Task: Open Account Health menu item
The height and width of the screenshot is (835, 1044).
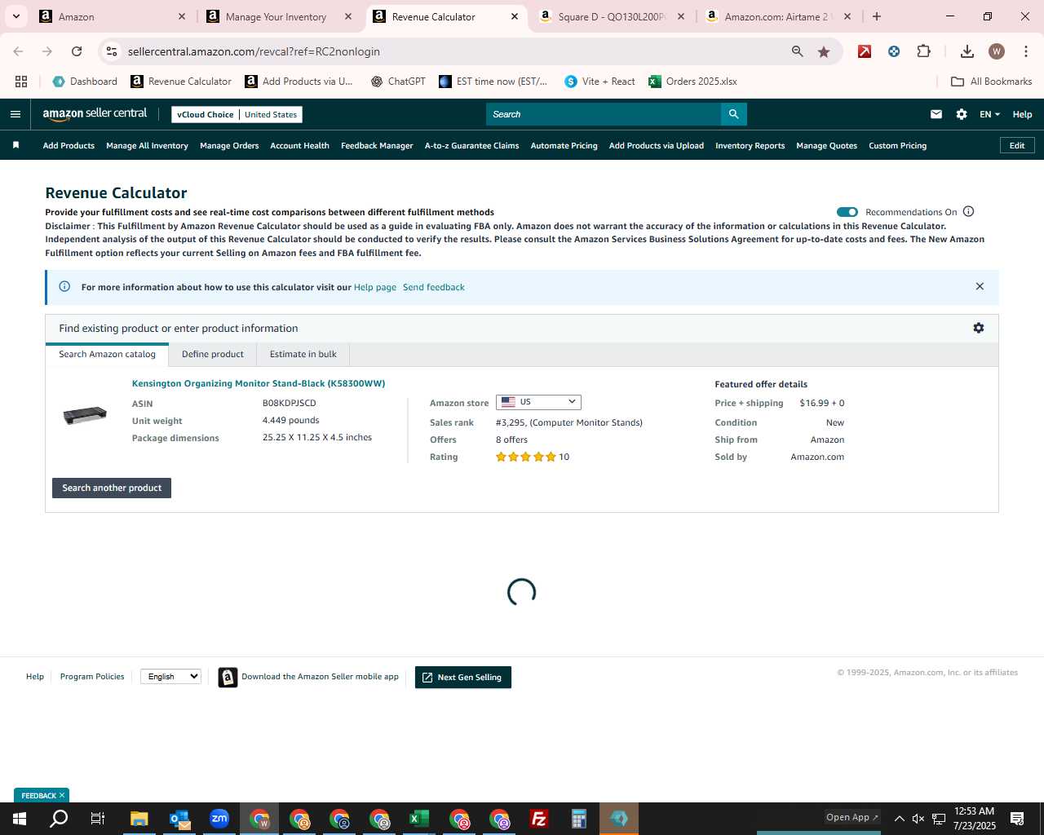Action: pos(299,146)
